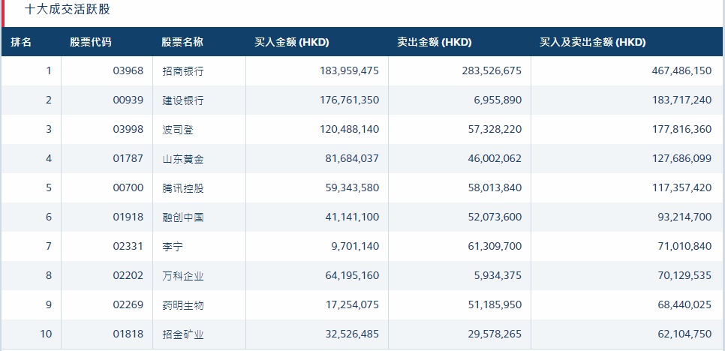The height and width of the screenshot is (351, 725).
Task: Click the 李宁 stock name
Action: tap(173, 246)
